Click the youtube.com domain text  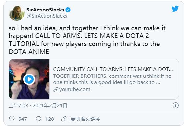[x=75, y=89]
